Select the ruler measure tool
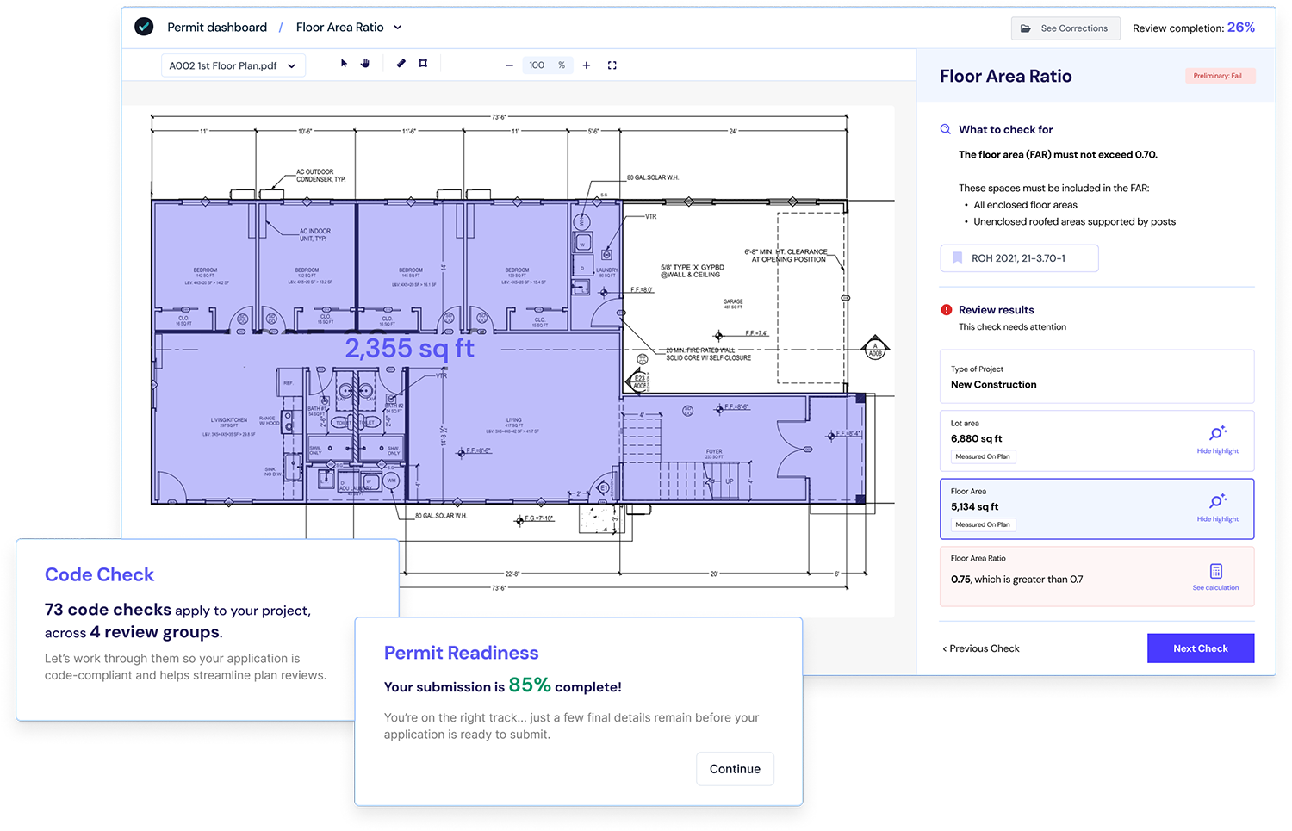The image size is (1292, 831). [401, 64]
